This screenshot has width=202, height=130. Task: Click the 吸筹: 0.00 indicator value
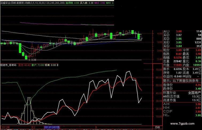(x=50, y=65)
